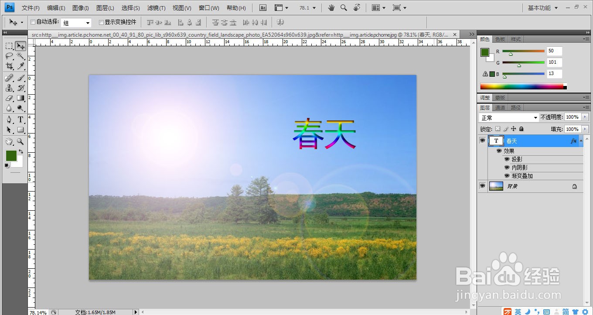Click the foreground color swatch in toolbox

(11, 156)
